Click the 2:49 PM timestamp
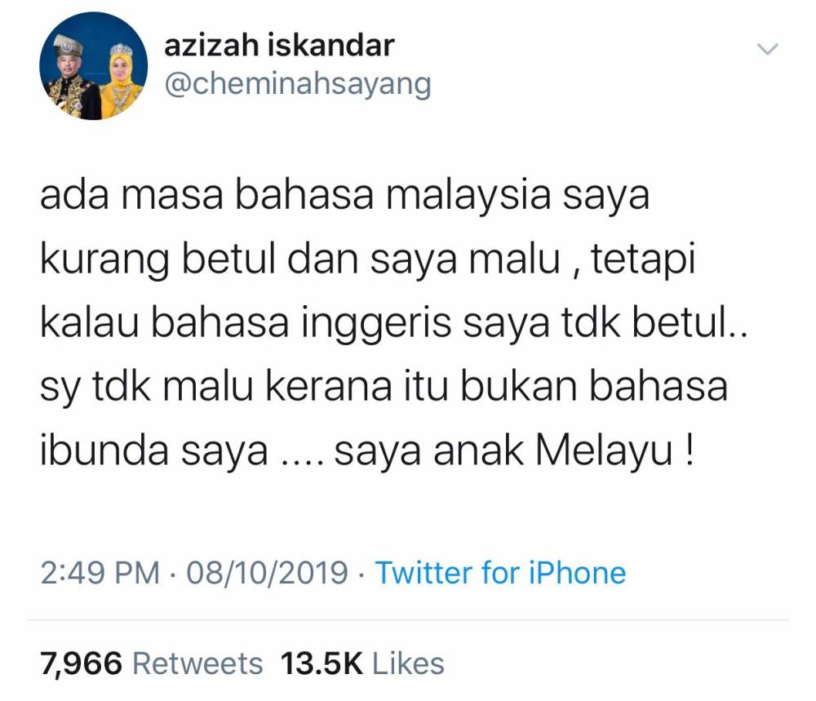Screen dimensions: 816x701 tap(100, 572)
